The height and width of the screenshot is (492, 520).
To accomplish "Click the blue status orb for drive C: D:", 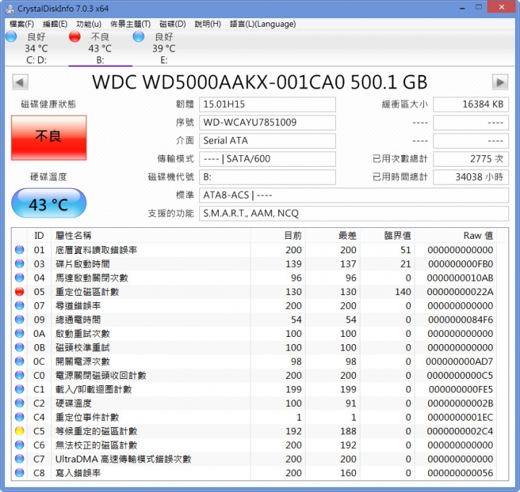I will click(x=12, y=37).
